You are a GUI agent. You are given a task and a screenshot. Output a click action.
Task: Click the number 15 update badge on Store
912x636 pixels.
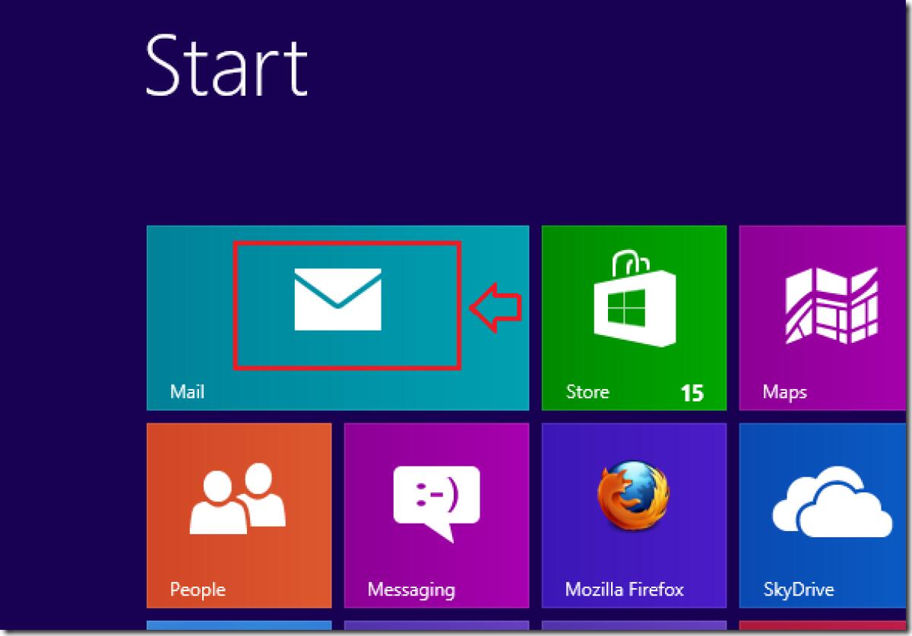pyautogui.click(x=693, y=392)
